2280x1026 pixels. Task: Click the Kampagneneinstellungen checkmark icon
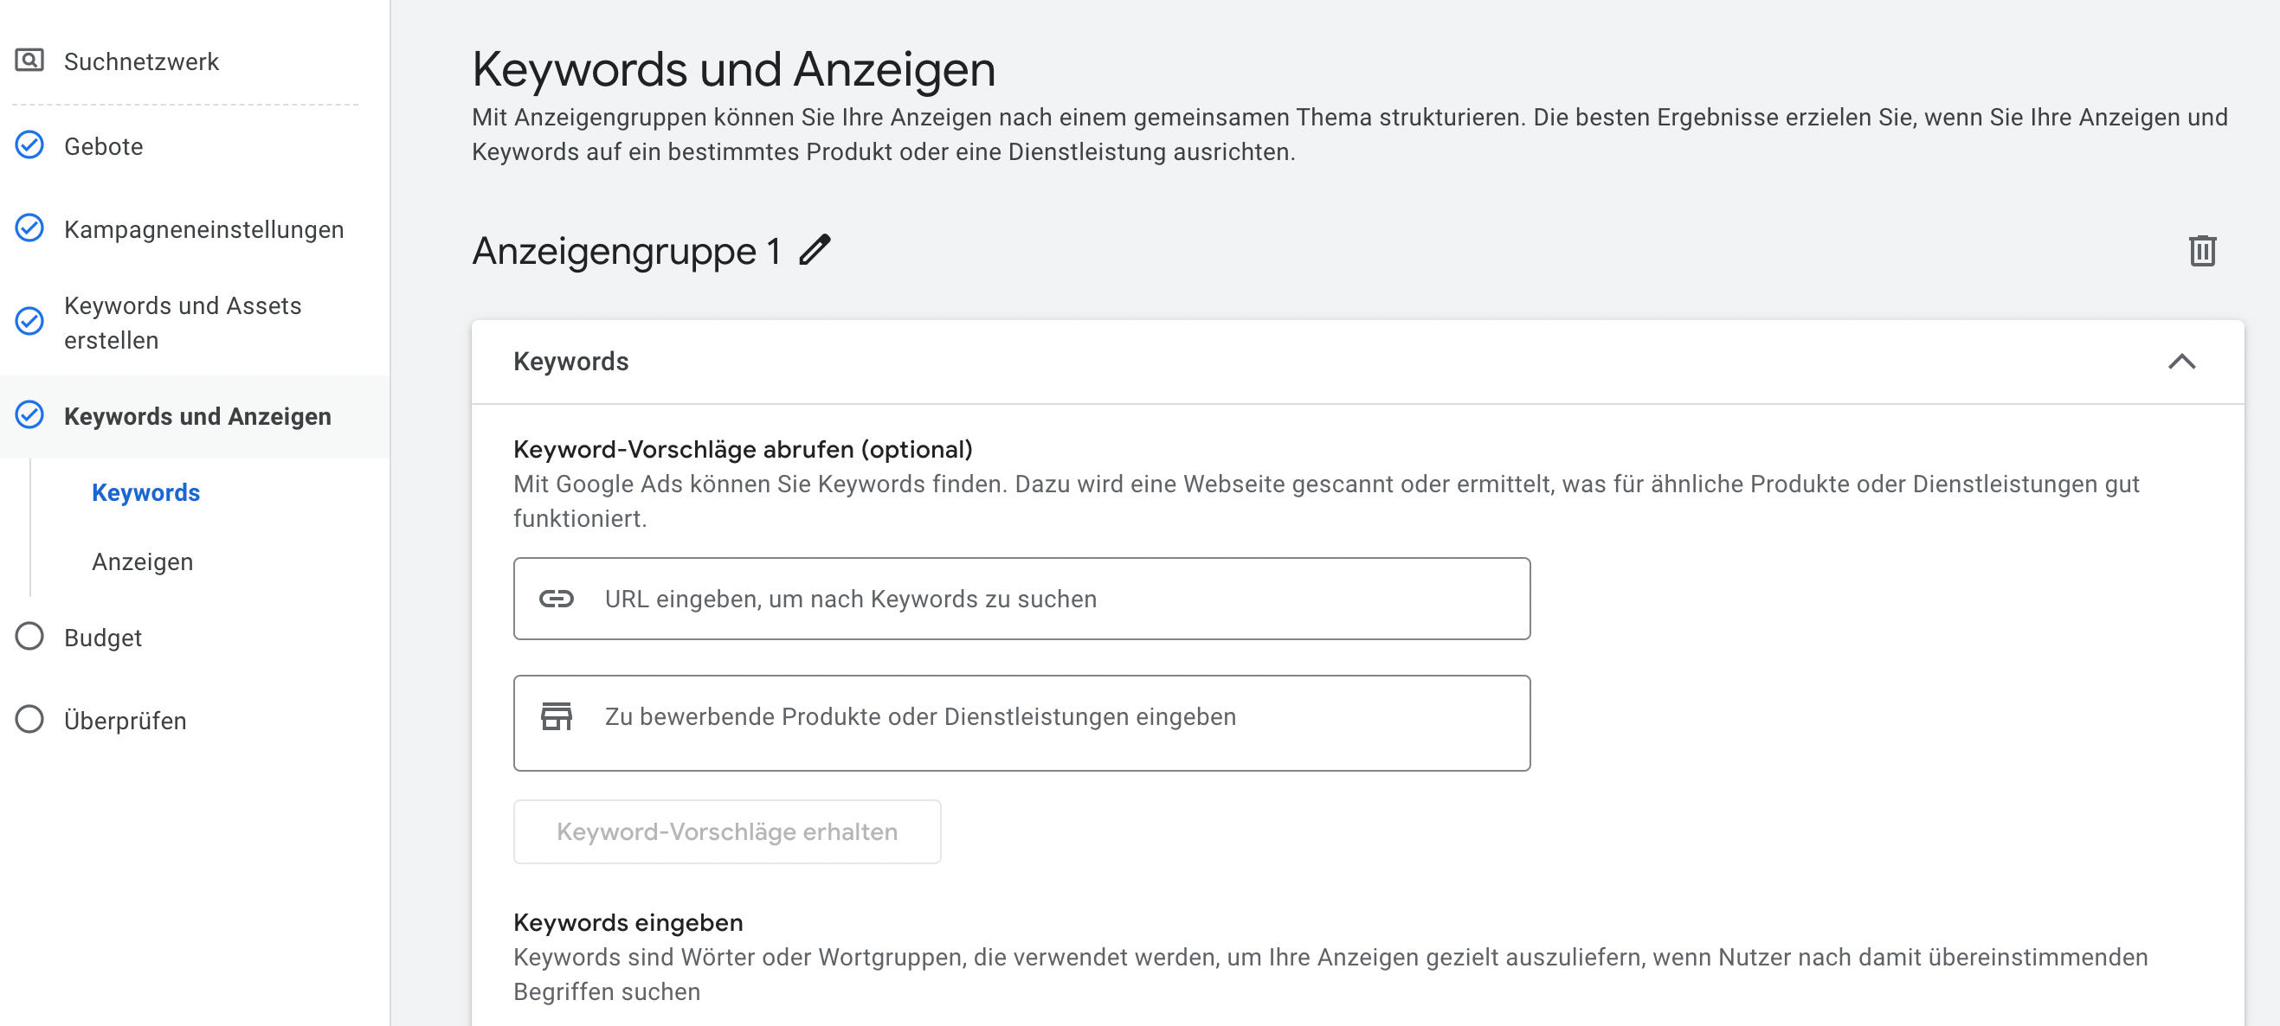29,228
